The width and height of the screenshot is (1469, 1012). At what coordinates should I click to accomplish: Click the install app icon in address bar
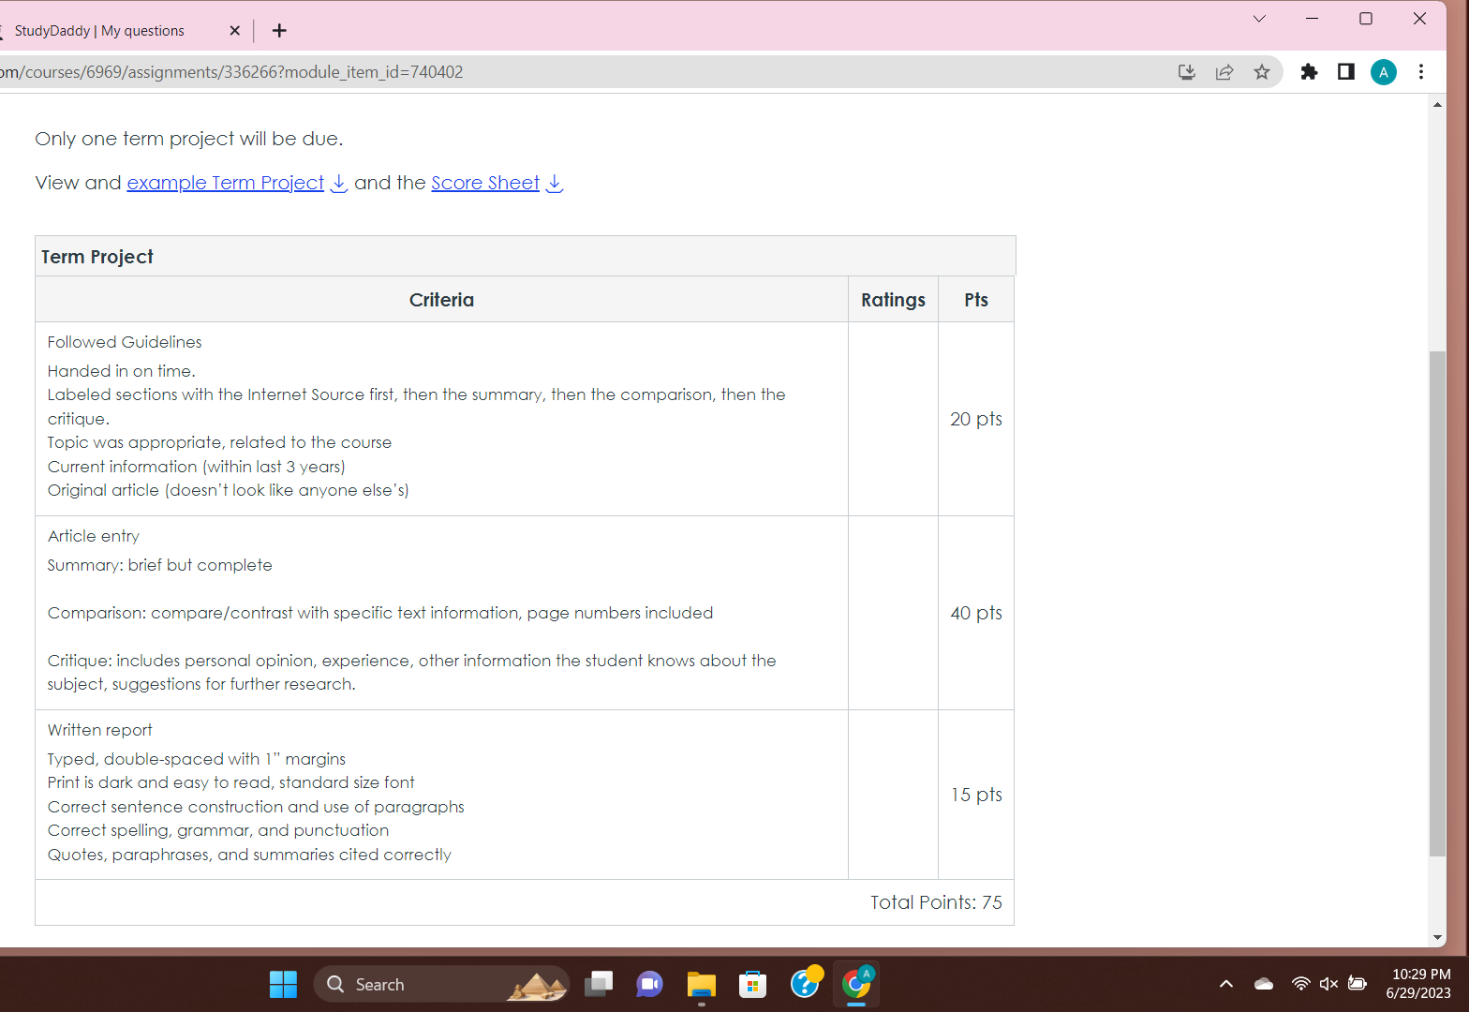pyautogui.click(x=1186, y=72)
